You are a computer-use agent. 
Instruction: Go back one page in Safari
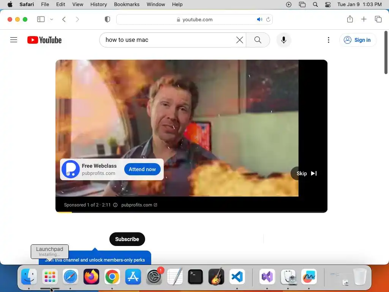coord(64,19)
